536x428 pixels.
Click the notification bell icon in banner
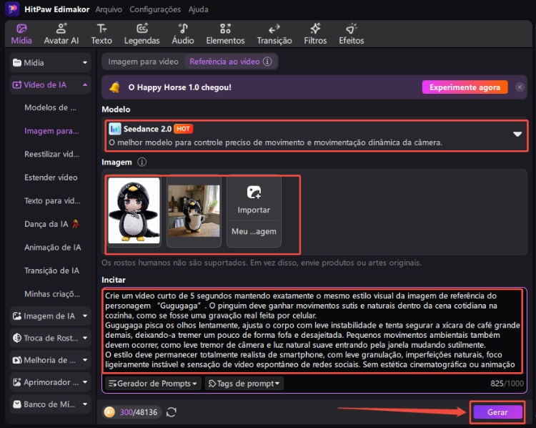114,87
